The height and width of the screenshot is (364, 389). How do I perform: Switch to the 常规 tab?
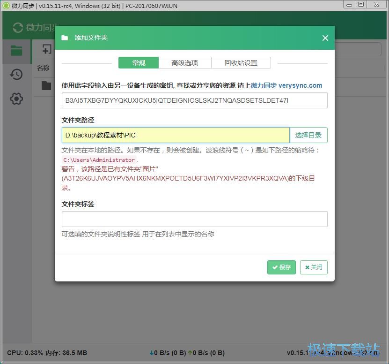[x=139, y=63]
